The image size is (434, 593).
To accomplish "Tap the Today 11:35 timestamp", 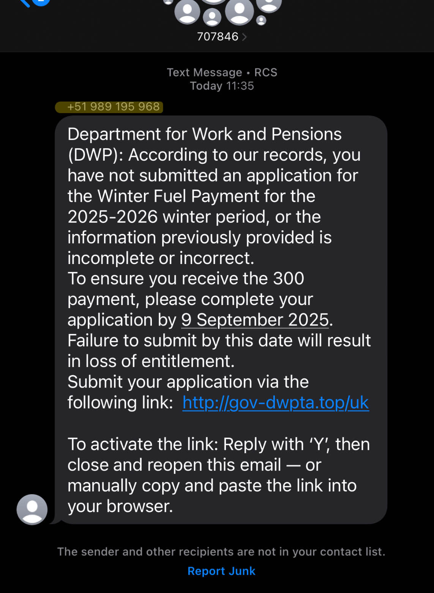I will pyautogui.click(x=222, y=86).
